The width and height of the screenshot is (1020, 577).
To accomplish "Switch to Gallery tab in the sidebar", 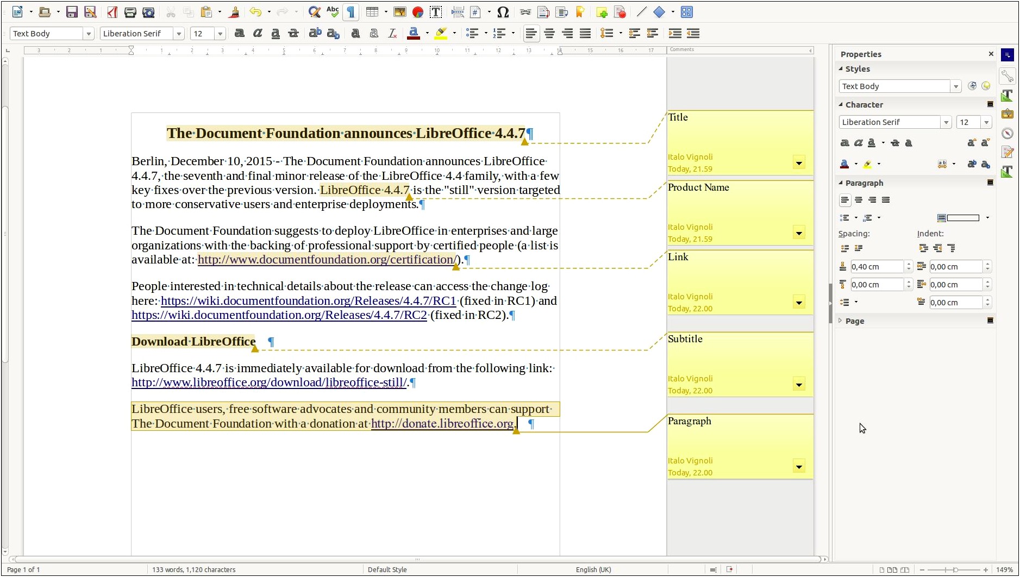I will 1008,114.
